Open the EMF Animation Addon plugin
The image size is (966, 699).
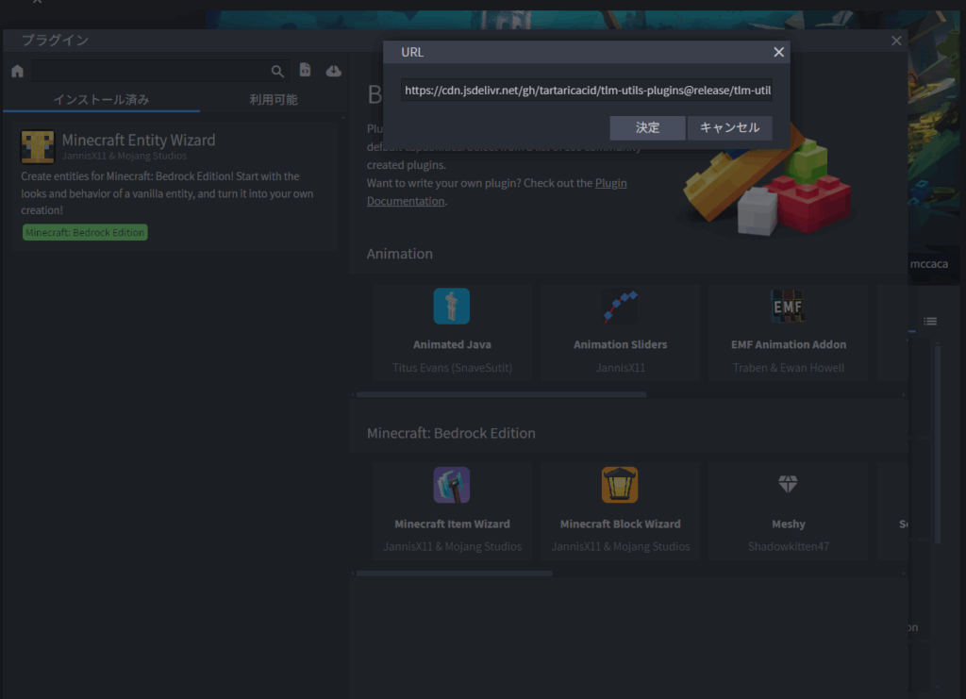788,331
